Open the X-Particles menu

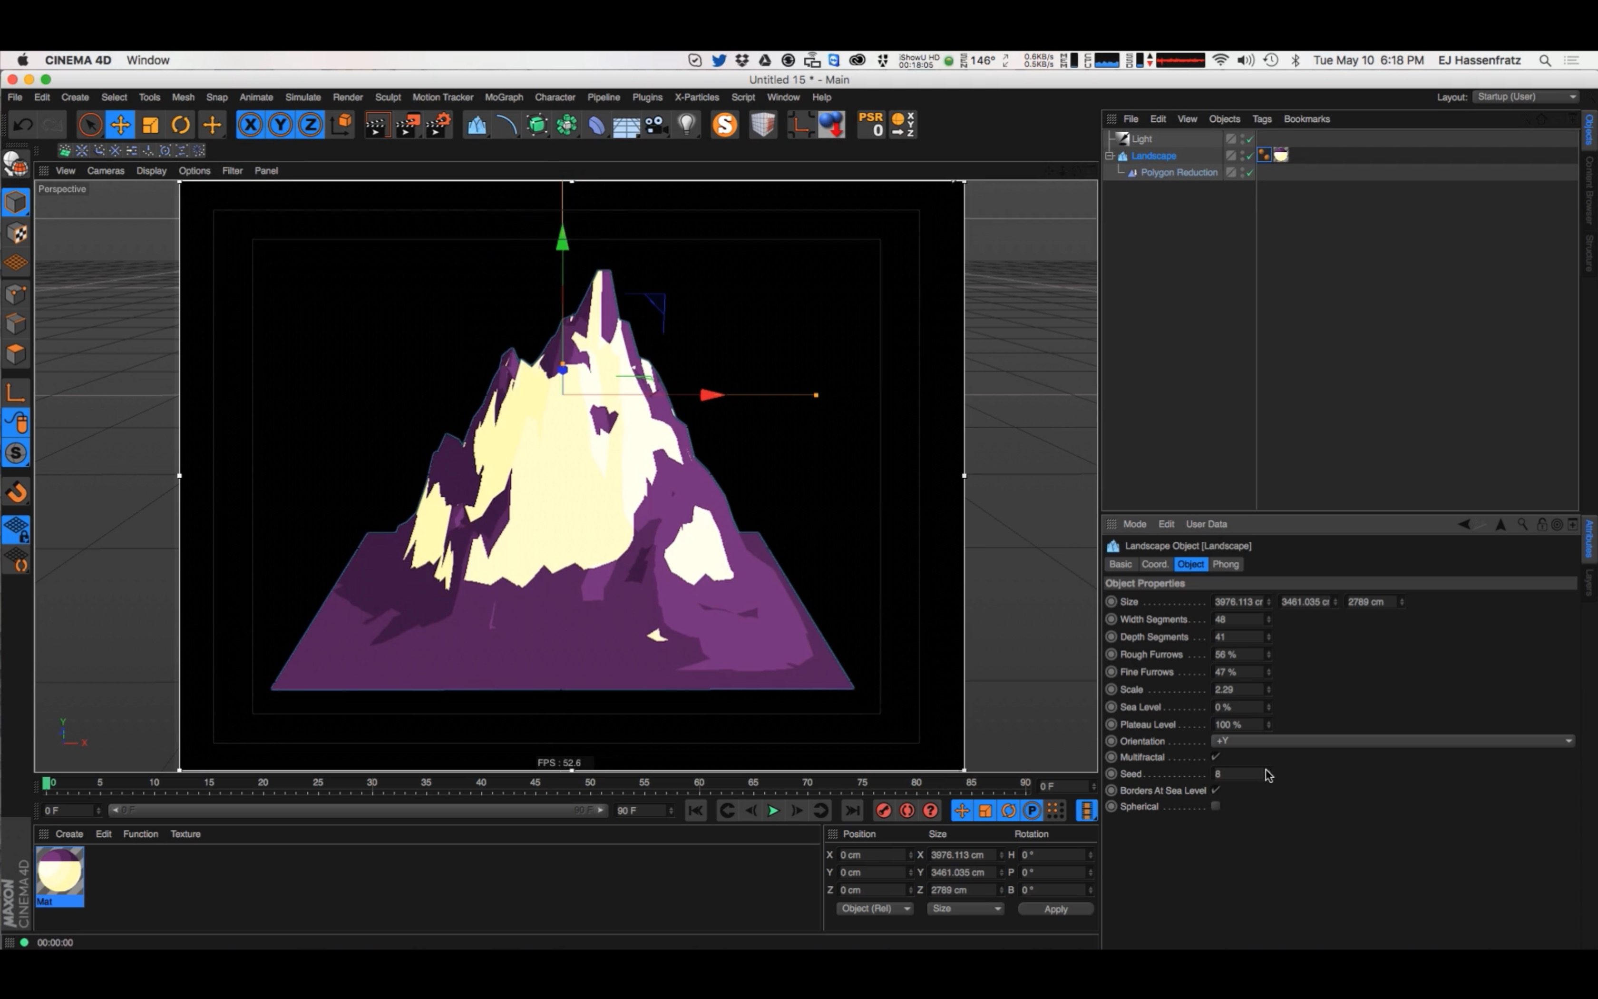(x=697, y=97)
